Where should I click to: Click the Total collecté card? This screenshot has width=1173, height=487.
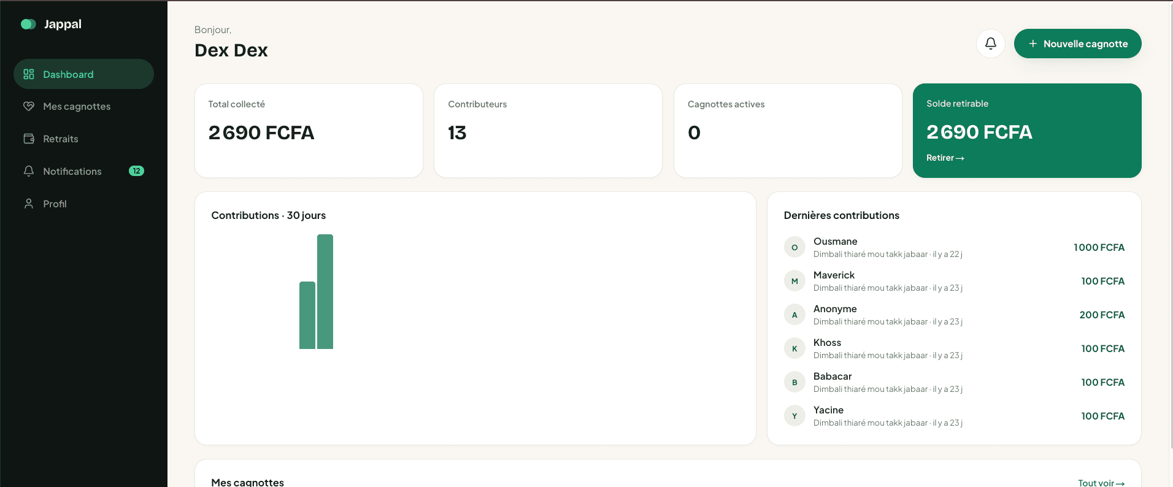click(x=309, y=131)
